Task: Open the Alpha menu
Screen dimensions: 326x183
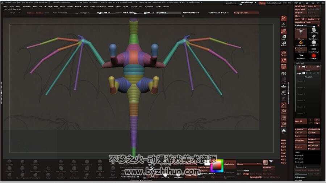Action: 5,7
